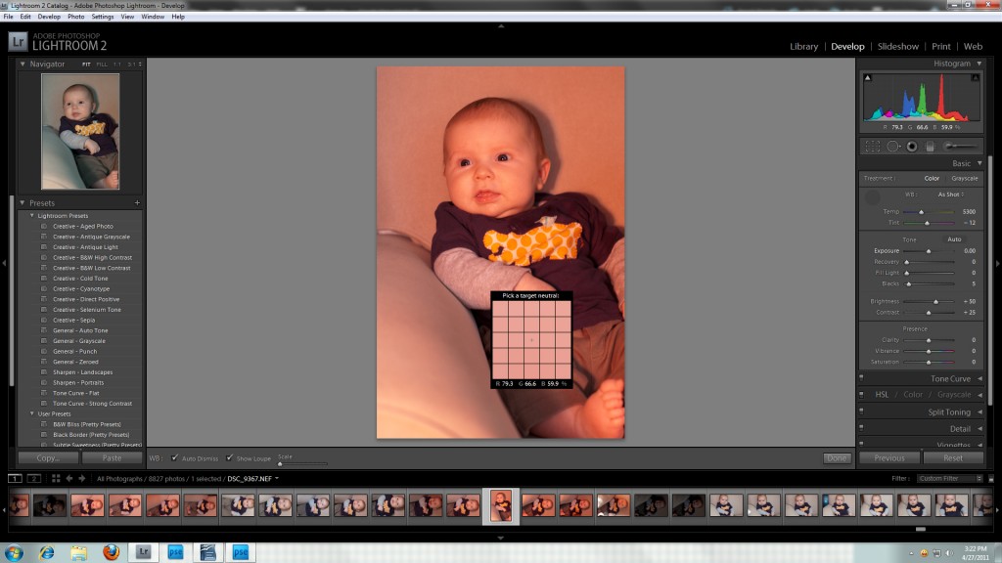The height and width of the screenshot is (563, 1002).
Task: Toggle shadow clipping indicator in histogram
Action: pos(867,78)
